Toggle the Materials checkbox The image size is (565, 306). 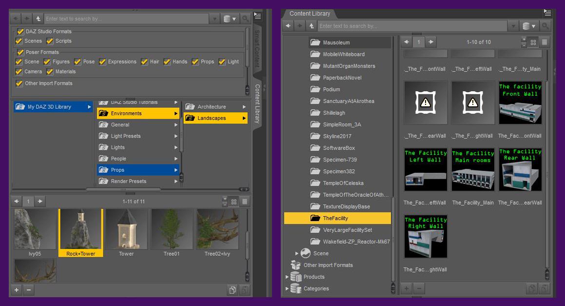click(50, 71)
